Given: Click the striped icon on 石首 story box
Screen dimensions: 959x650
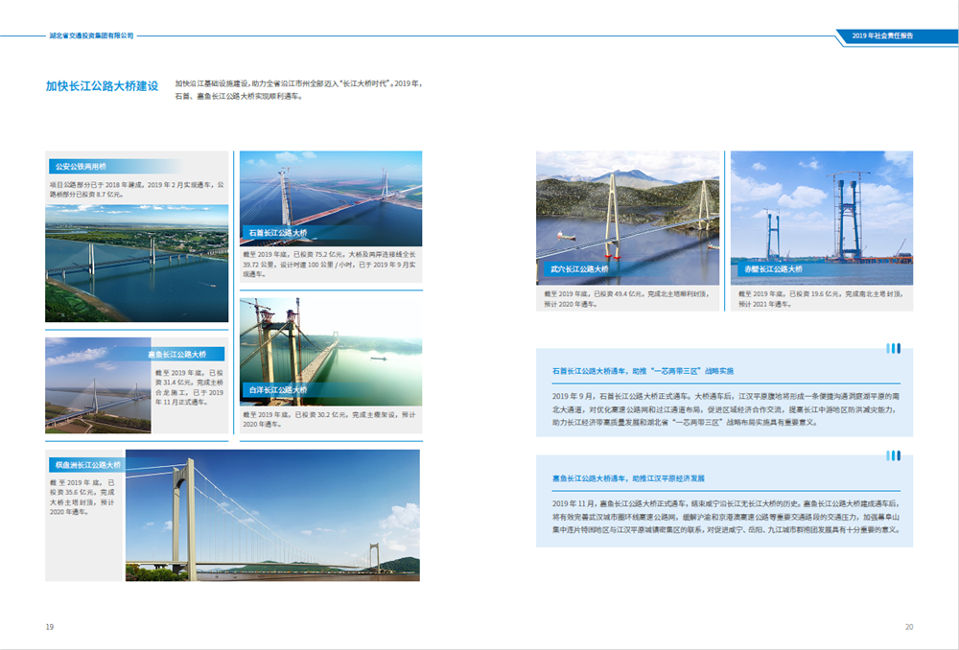Looking at the screenshot, I should click(893, 348).
